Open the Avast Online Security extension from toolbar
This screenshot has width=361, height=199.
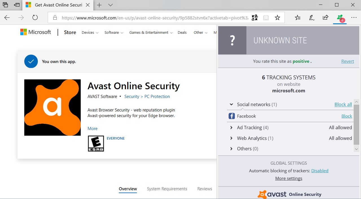(x=339, y=17)
